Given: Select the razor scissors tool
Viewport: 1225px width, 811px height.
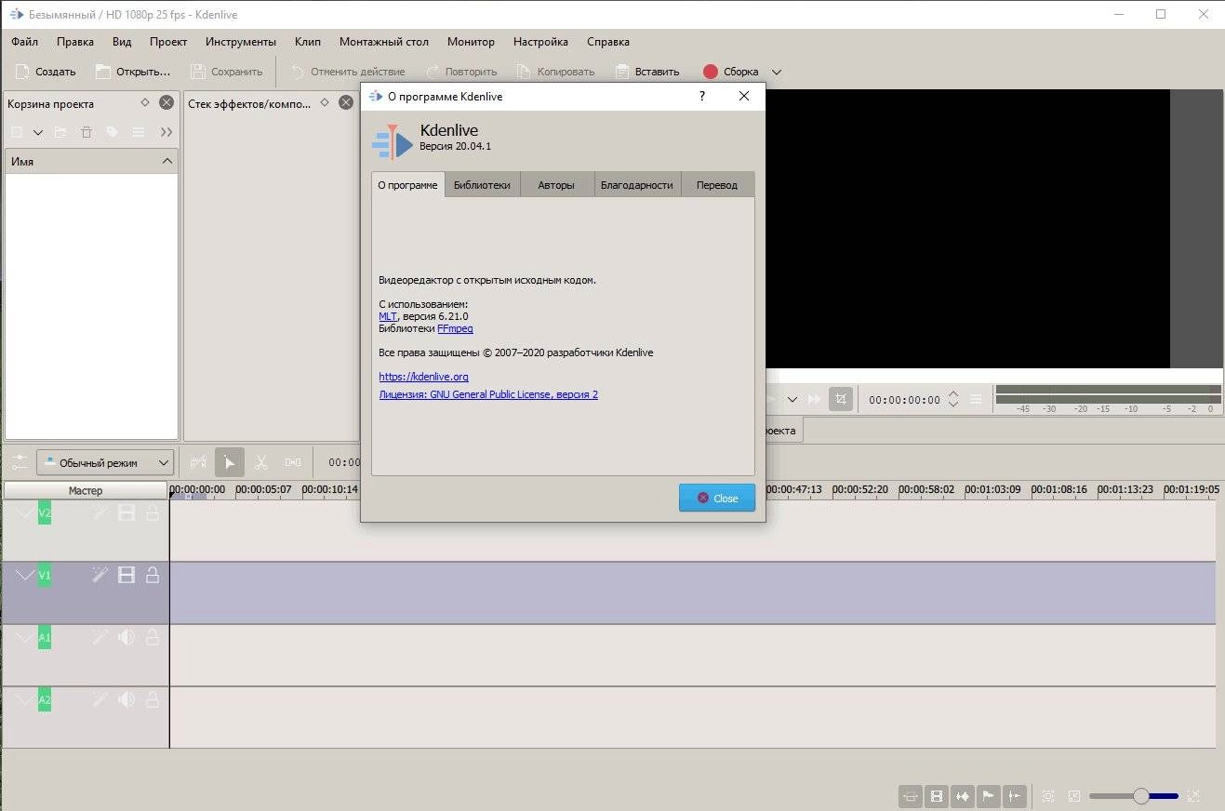Looking at the screenshot, I should click(x=261, y=462).
